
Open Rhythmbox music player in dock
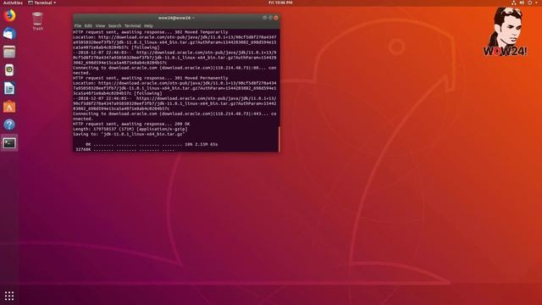[x=9, y=70]
